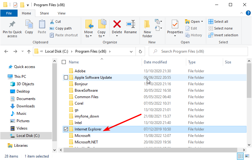Image resolution: width=252 pixels, height=160 pixels.
Task: Click the Pin to Quick access icon
Action: click(x=12, y=24)
